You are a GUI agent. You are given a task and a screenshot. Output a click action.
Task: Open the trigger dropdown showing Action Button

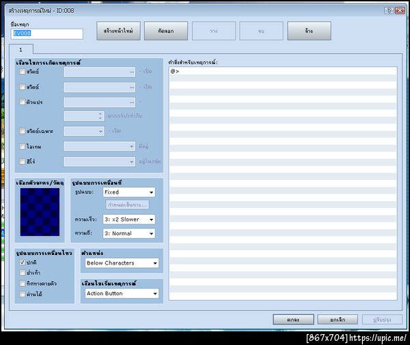[x=122, y=294]
